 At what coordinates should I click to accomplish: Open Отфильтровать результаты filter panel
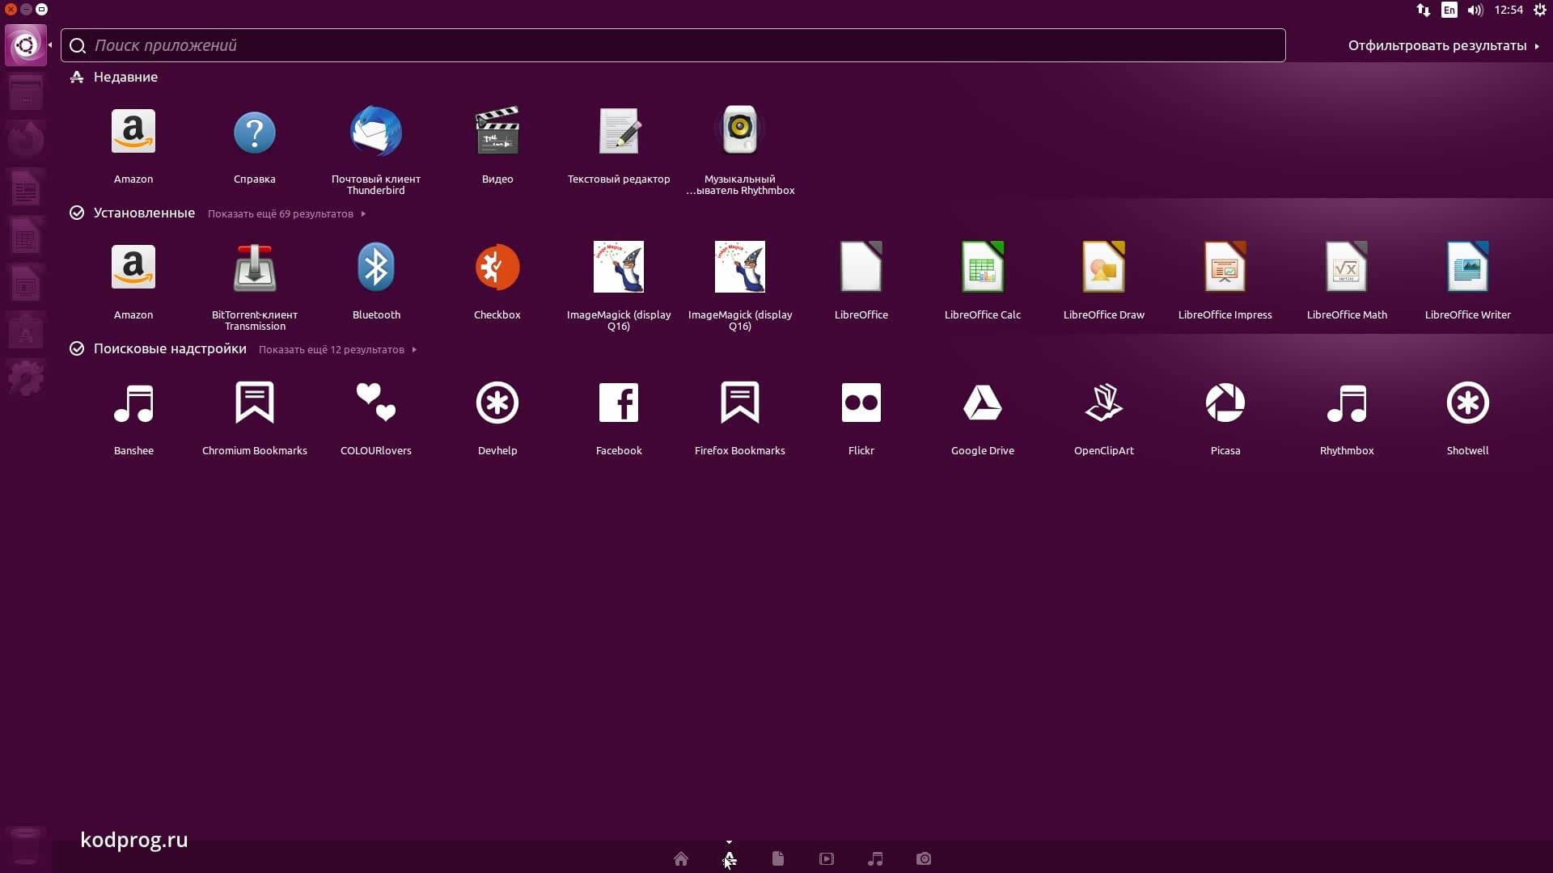(x=1443, y=46)
